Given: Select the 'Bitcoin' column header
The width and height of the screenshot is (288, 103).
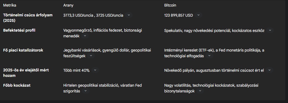Looking at the screenshot, I should pyautogui.click(x=170, y=5).
